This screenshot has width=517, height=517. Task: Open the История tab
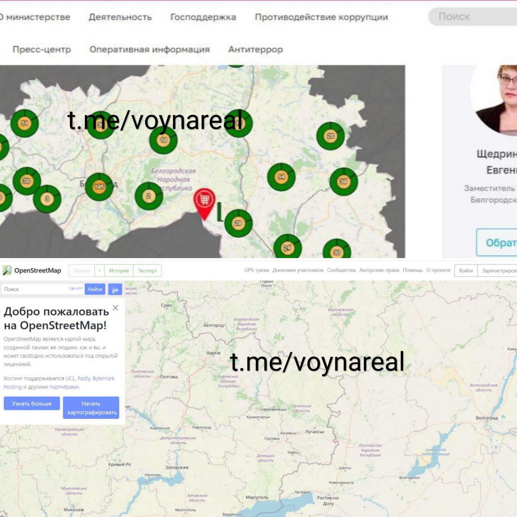coord(119,271)
